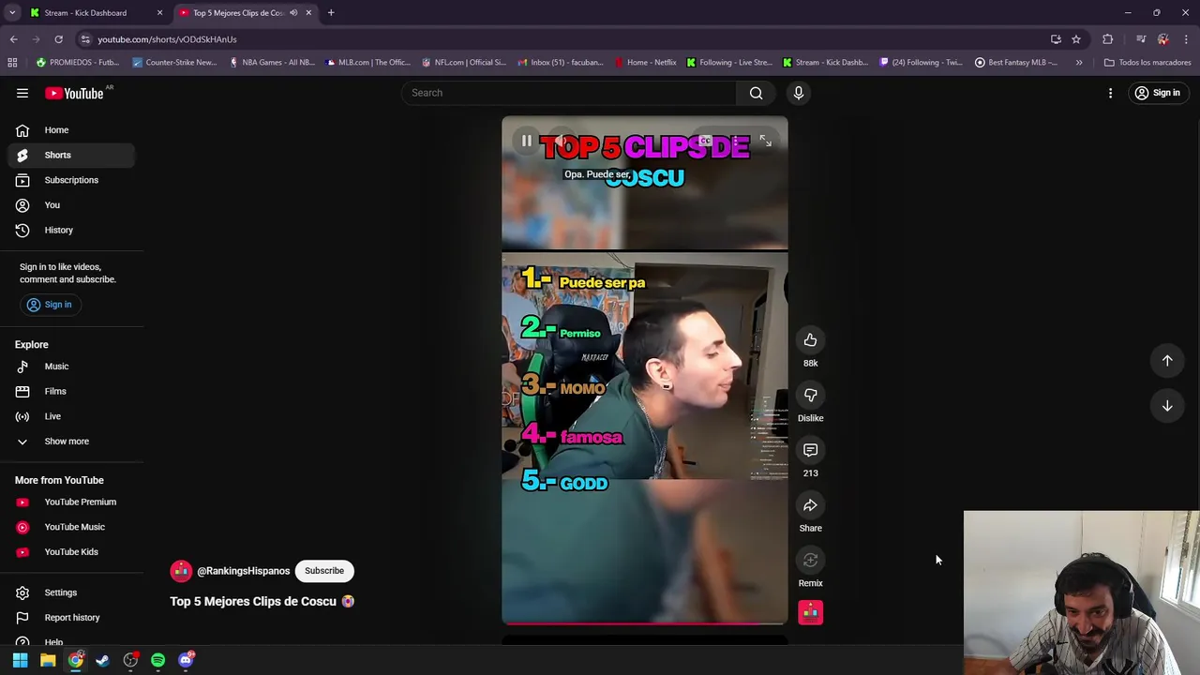Open the Chrome apps grid icon
This screenshot has width=1200, height=675.
(12, 63)
